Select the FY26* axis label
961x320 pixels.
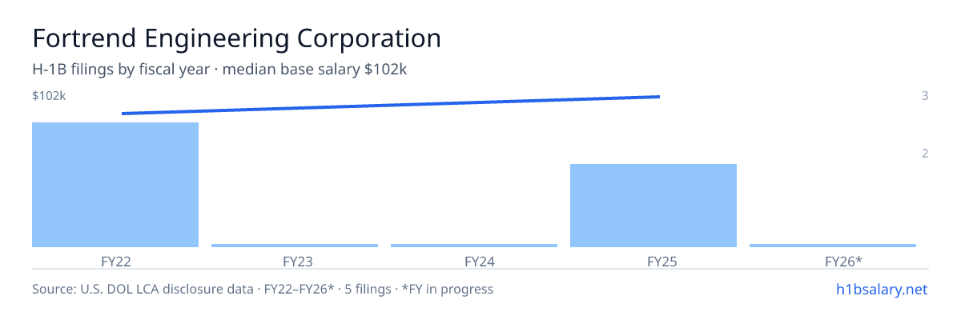click(833, 262)
